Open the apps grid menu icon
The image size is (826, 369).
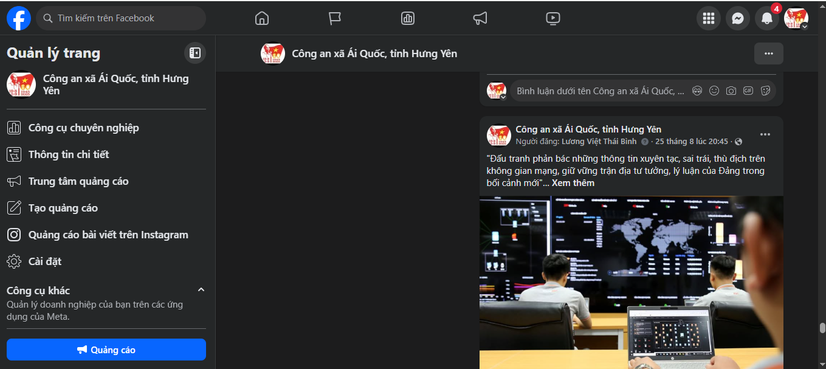tap(708, 18)
